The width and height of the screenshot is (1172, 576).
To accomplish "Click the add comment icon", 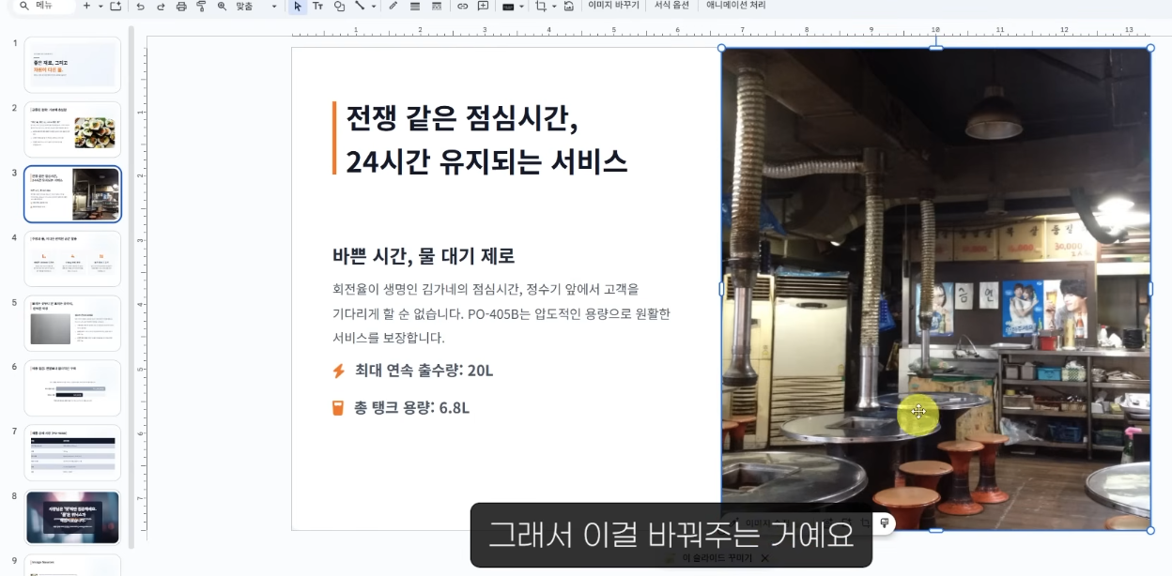I will point(483,6).
